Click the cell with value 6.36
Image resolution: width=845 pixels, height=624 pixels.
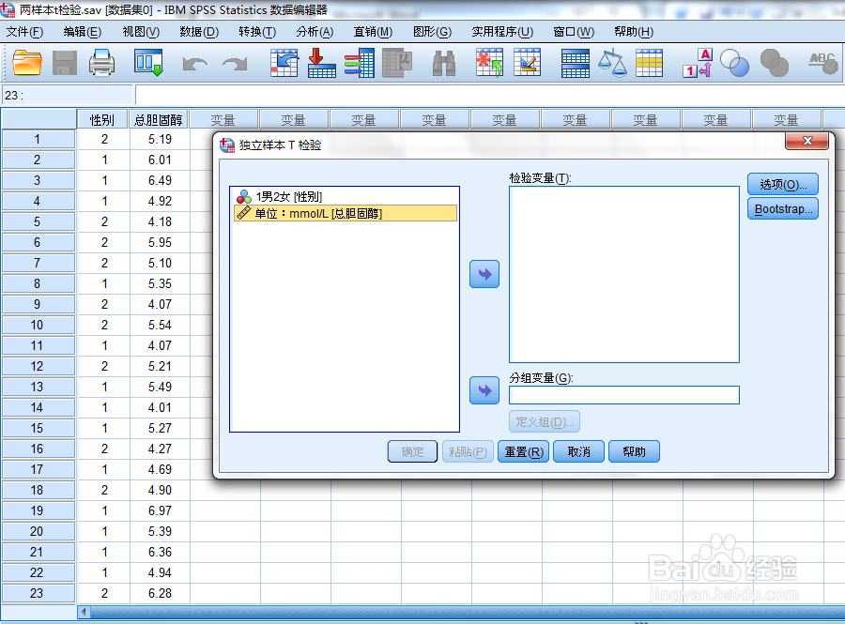160,552
